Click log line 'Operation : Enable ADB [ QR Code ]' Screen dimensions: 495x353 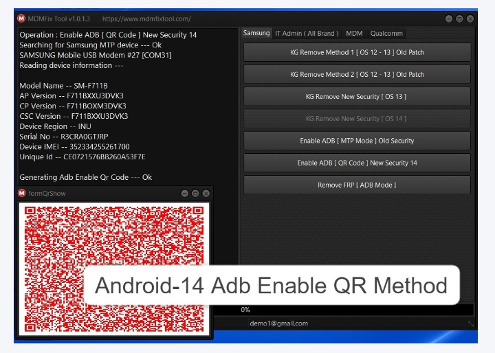(x=108, y=35)
